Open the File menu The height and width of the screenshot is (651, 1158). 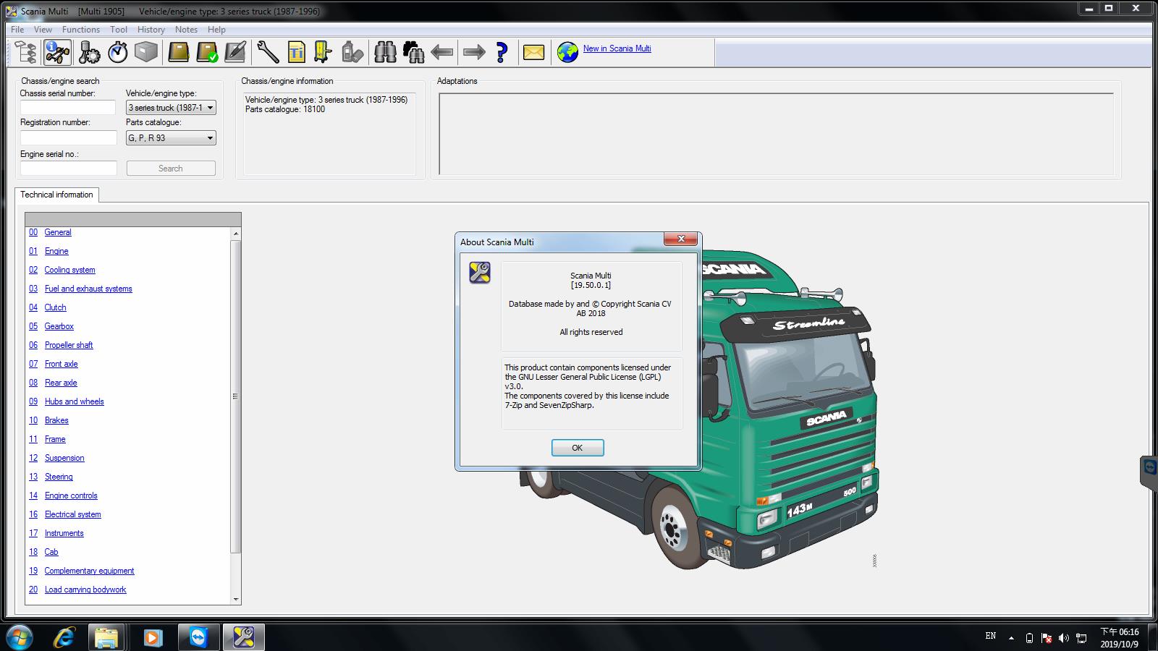point(17,30)
